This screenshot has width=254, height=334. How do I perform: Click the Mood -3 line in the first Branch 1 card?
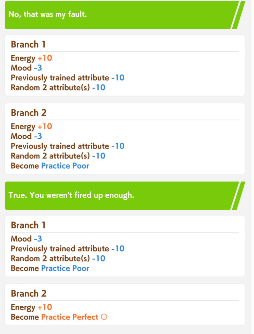27,68
